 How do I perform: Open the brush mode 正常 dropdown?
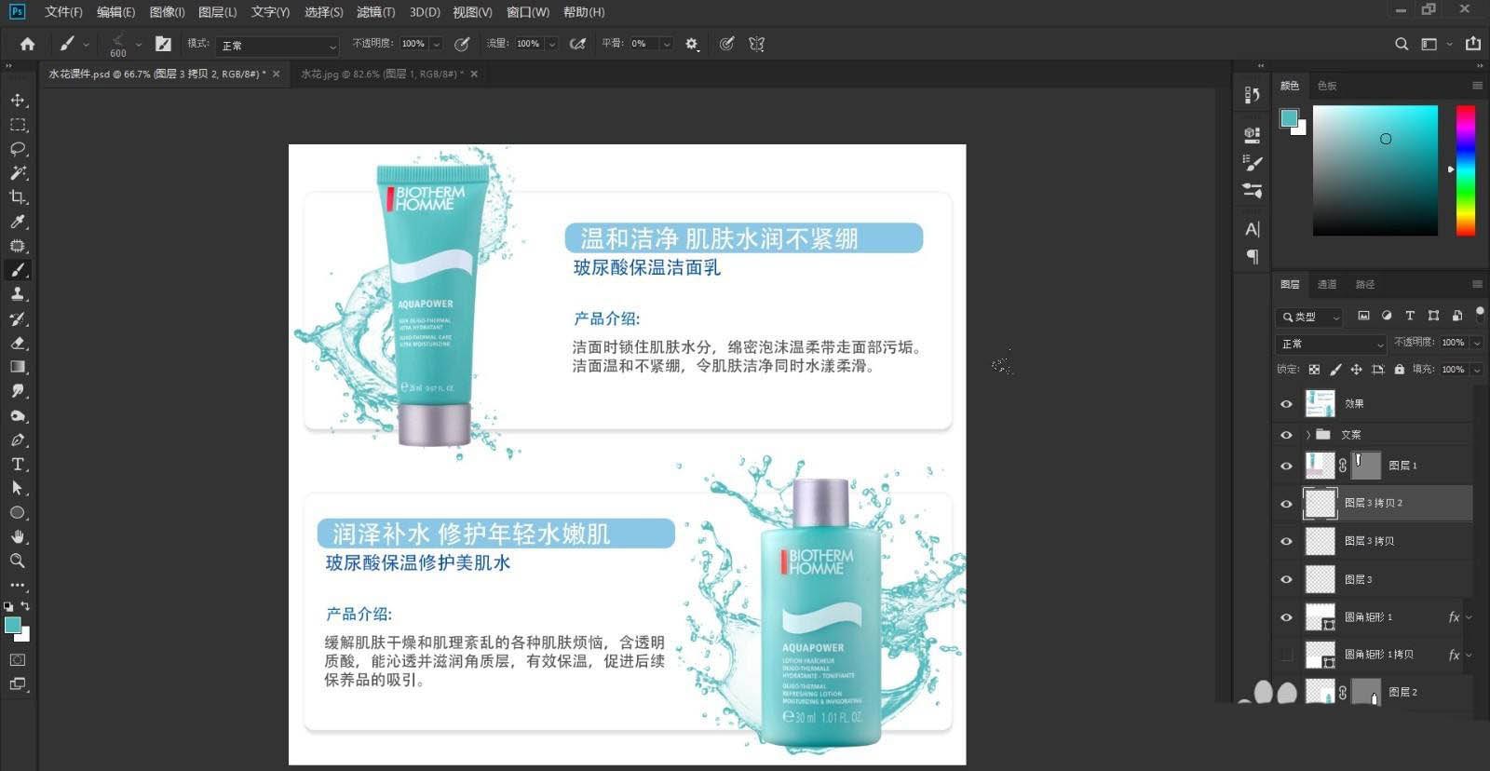[278, 45]
